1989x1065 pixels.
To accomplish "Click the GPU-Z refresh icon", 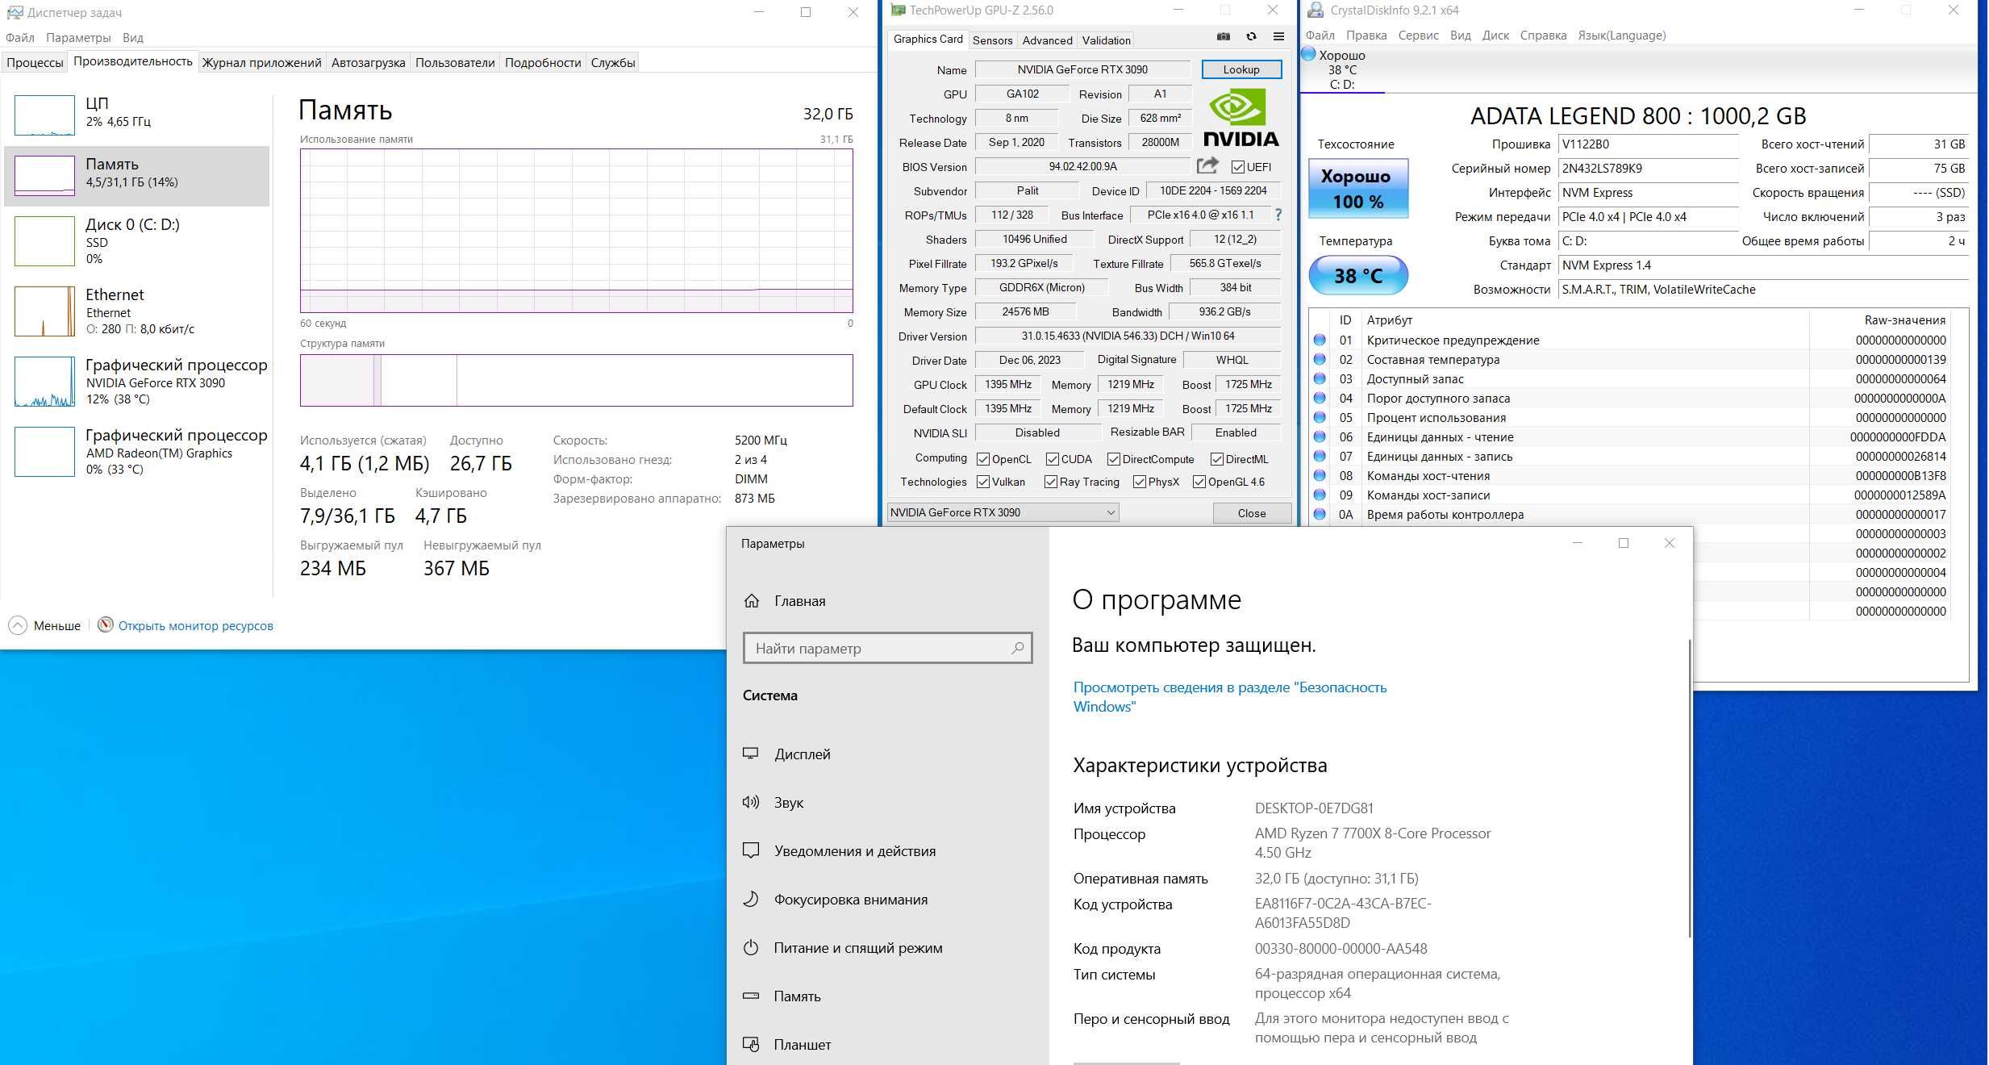I will [x=1251, y=36].
